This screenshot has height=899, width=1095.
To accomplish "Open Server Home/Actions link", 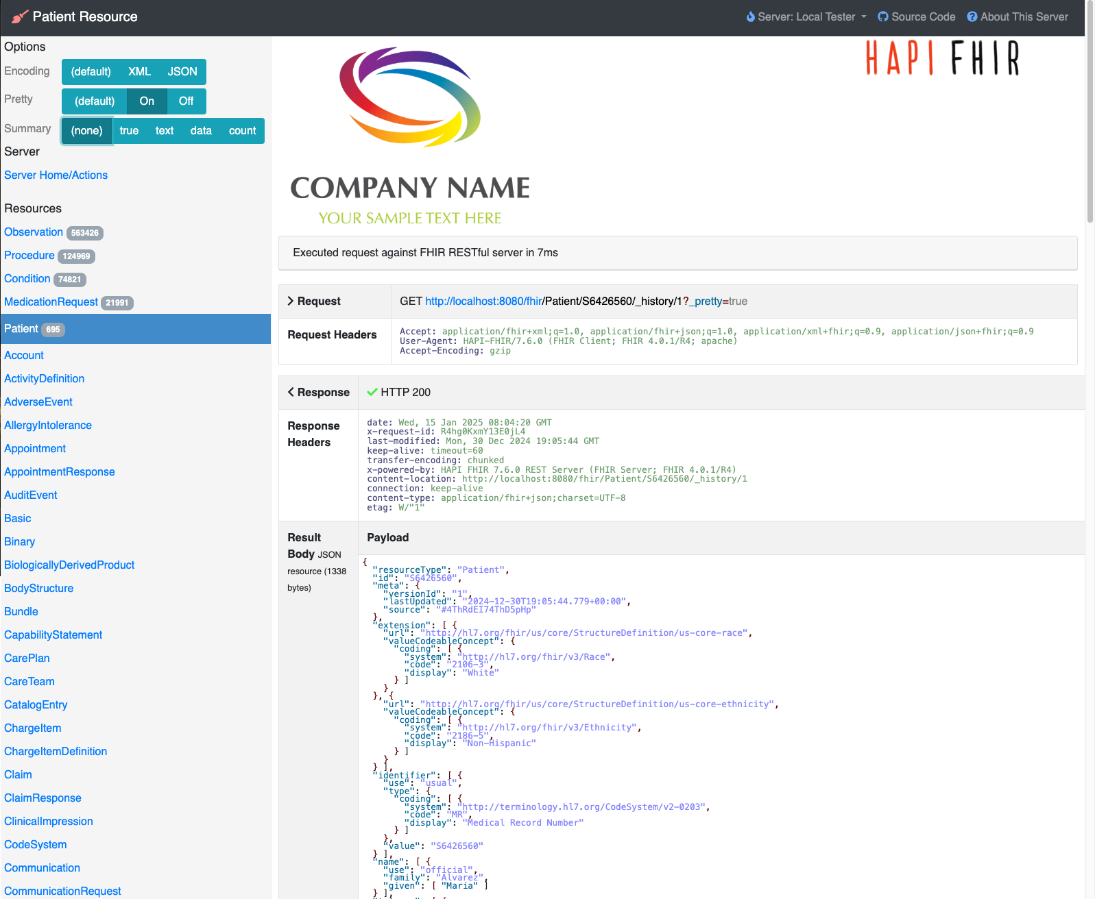I will 56,175.
